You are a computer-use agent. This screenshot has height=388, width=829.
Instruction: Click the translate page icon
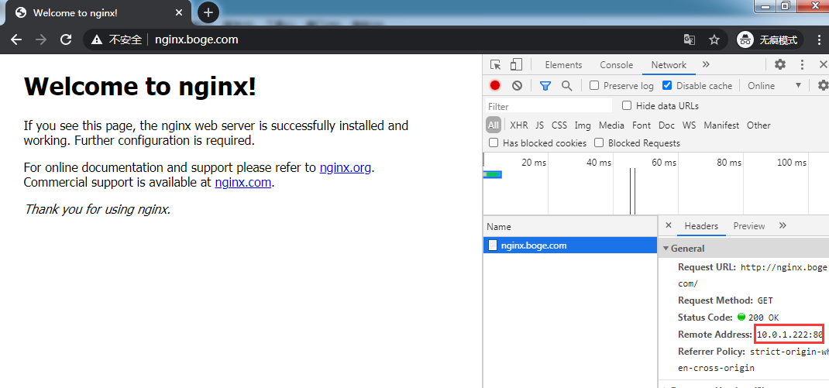pyautogui.click(x=689, y=39)
